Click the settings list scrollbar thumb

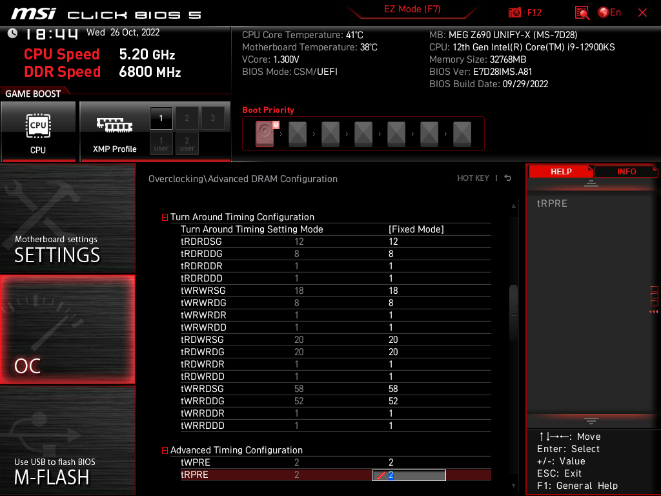pyautogui.click(x=513, y=313)
